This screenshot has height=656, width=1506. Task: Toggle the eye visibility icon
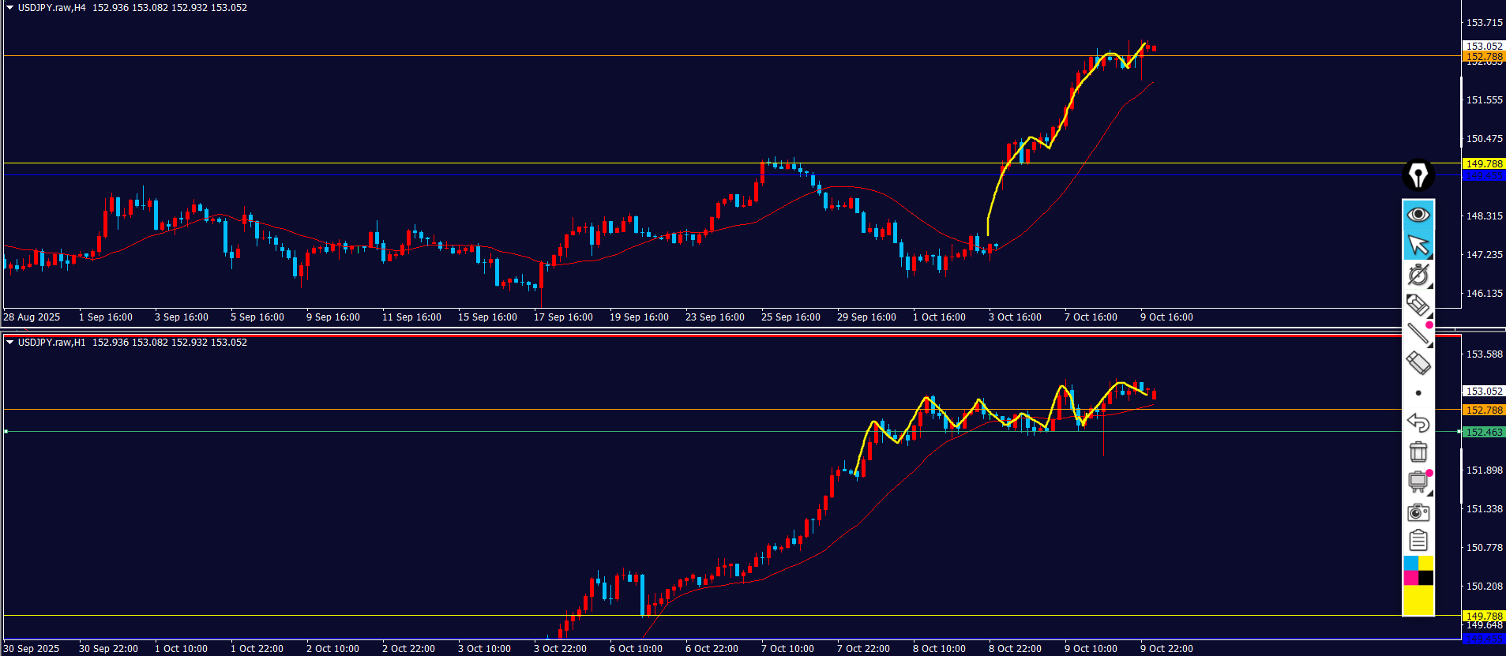pos(1418,215)
